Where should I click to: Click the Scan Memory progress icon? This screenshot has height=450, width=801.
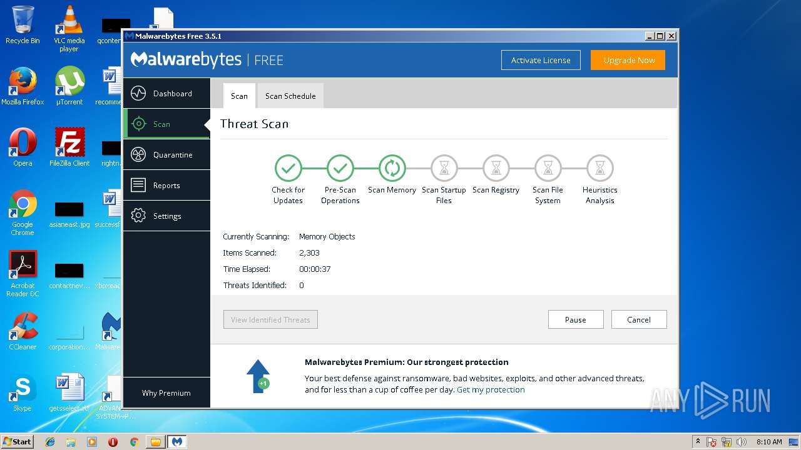tap(392, 167)
